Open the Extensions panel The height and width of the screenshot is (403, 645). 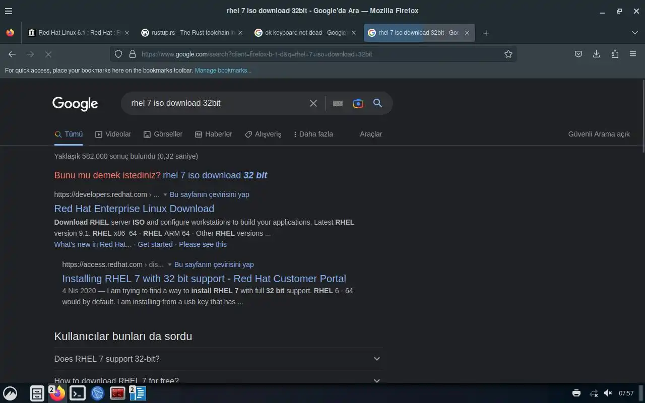click(x=615, y=54)
